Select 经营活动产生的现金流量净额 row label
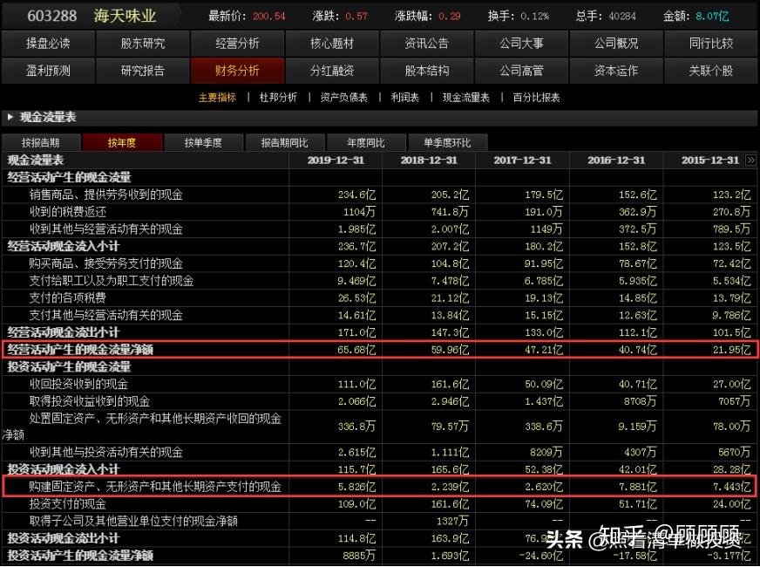Image resolution: width=760 pixels, height=567 pixels. click(x=80, y=350)
